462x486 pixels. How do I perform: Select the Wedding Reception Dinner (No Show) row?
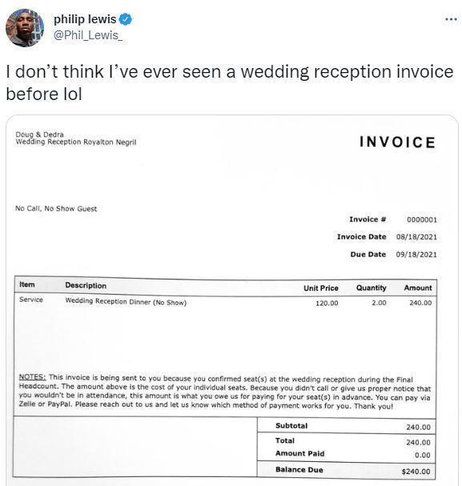click(x=225, y=302)
